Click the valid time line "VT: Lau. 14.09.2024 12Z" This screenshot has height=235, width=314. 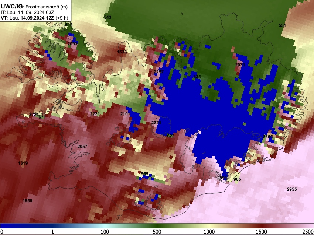click(27, 18)
